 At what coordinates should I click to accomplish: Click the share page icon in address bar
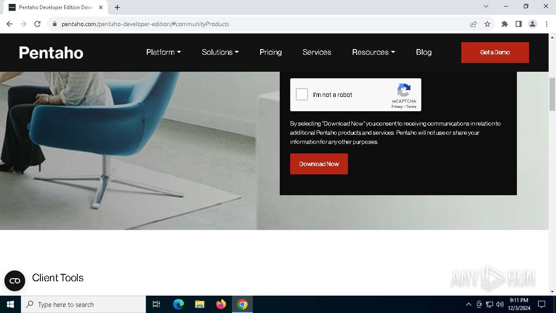pos(473,24)
